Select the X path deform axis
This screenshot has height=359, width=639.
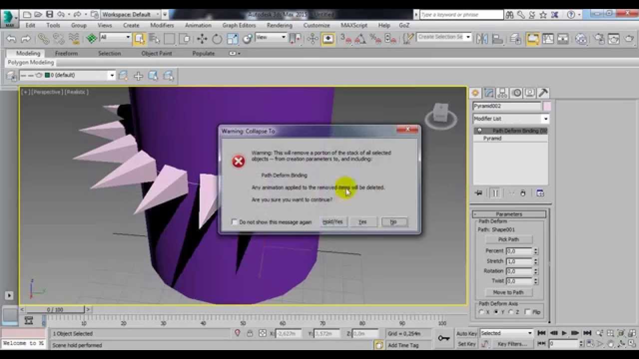(x=482, y=312)
